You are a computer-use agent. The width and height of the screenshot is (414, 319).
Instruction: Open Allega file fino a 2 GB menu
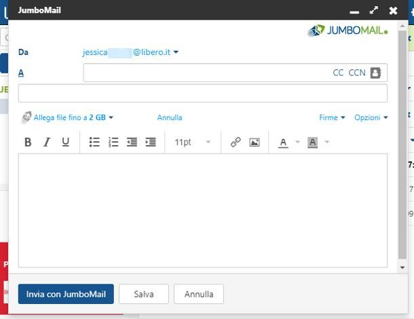point(73,117)
